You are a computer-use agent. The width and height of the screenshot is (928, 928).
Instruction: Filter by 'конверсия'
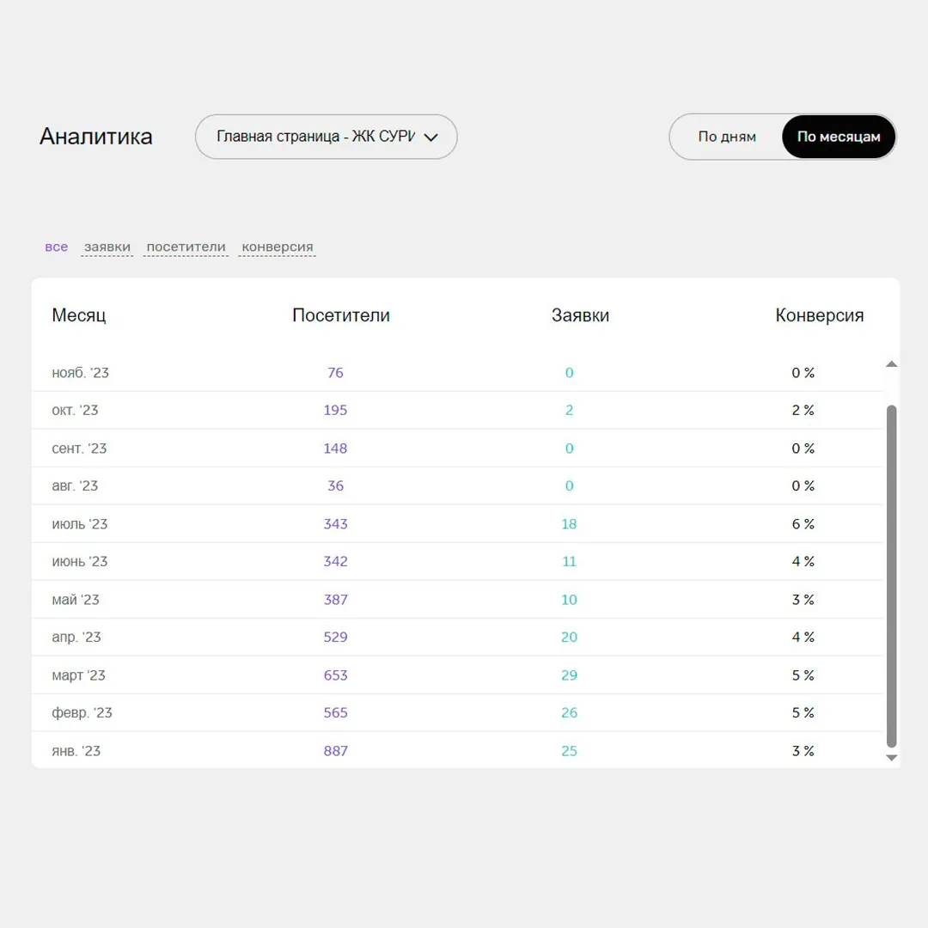[277, 247]
